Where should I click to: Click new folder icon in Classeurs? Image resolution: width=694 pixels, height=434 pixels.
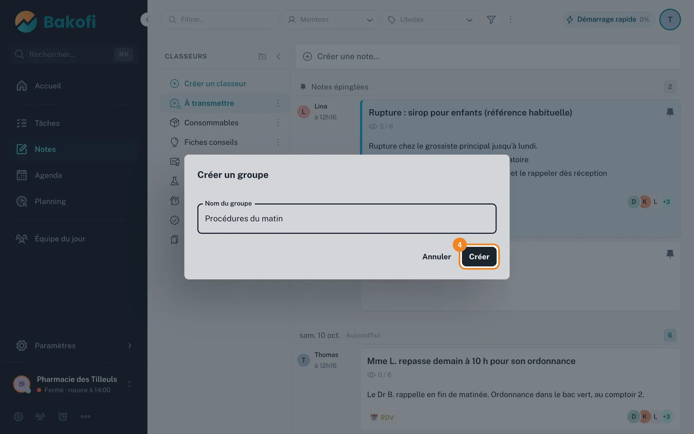pyautogui.click(x=262, y=56)
